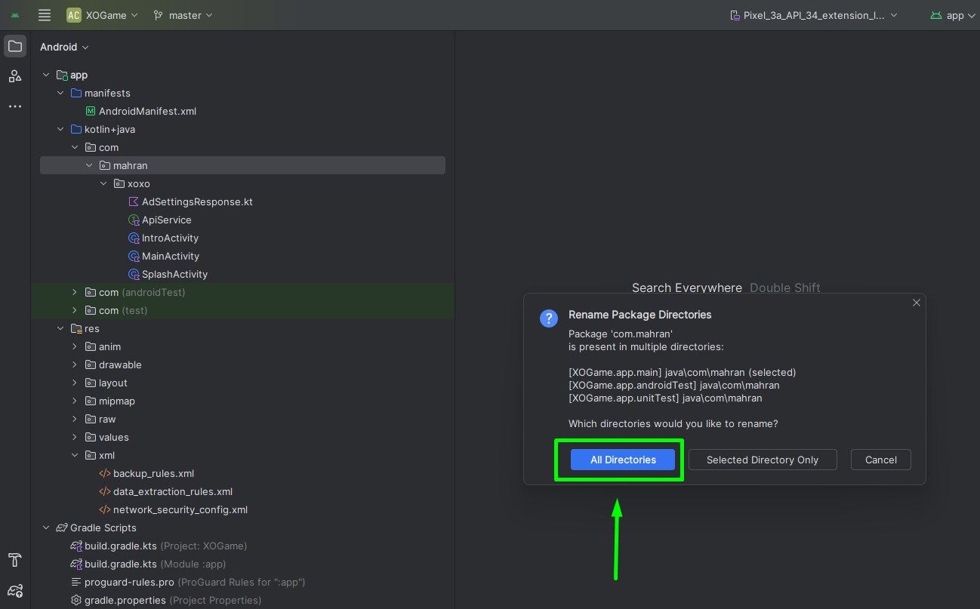Show more tool windows ellipsis
The width and height of the screenshot is (980, 609).
pos(15,106)
